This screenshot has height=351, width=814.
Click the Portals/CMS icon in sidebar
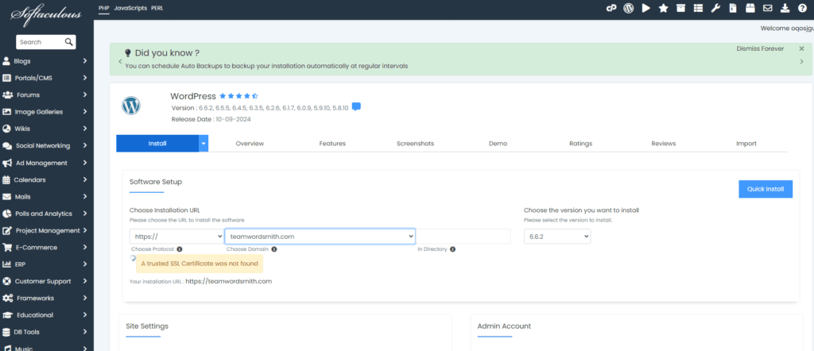[x=6, y=79]
